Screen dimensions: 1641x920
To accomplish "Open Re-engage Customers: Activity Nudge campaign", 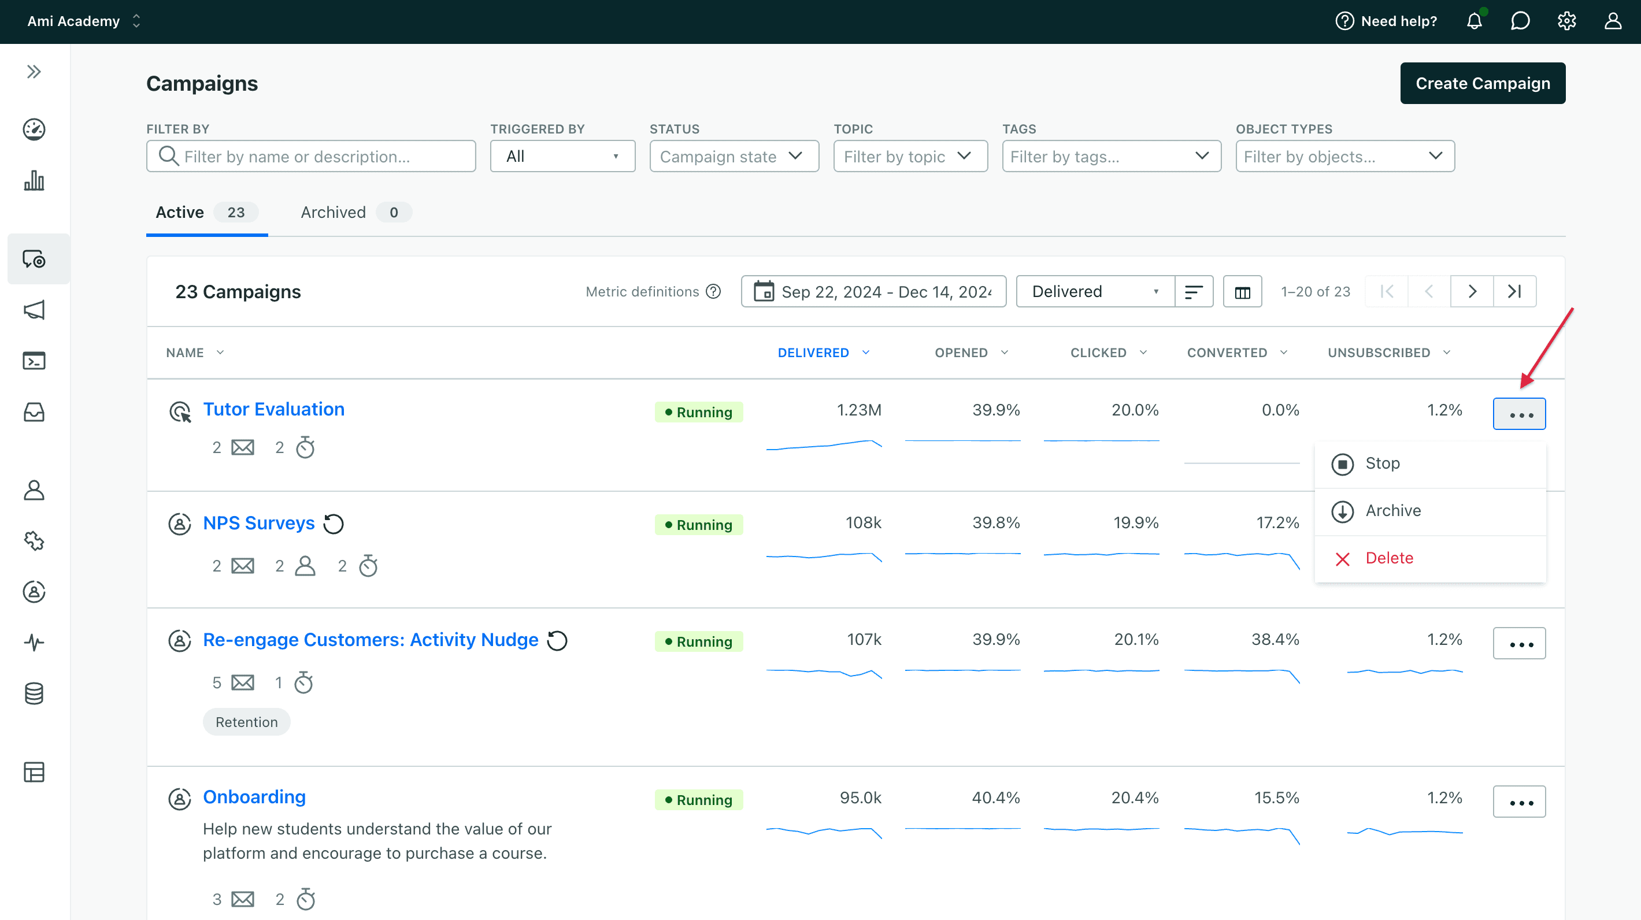I will tap(371, 640).
